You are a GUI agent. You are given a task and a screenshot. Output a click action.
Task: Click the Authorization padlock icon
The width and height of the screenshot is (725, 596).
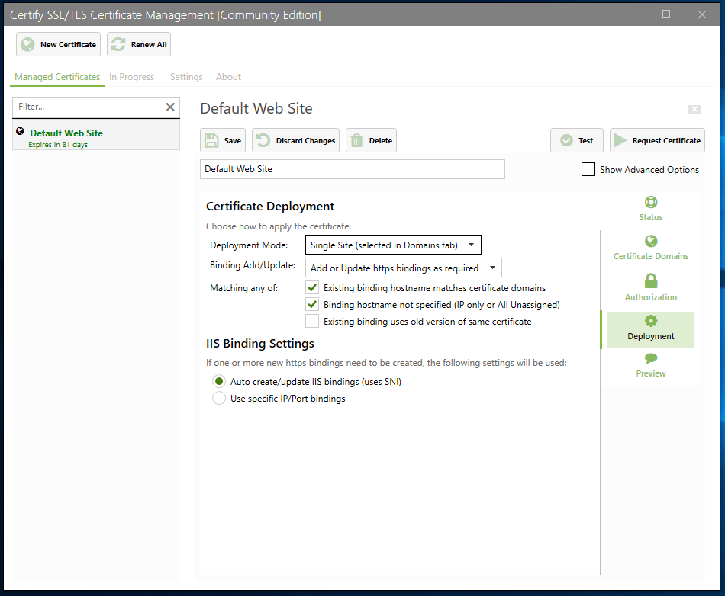[x=651, y=280]
